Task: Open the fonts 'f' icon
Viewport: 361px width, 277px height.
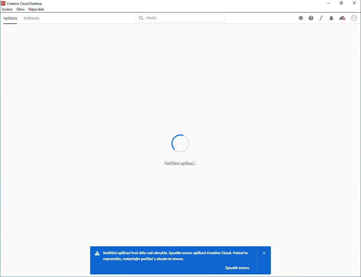Action: [321, 18]
